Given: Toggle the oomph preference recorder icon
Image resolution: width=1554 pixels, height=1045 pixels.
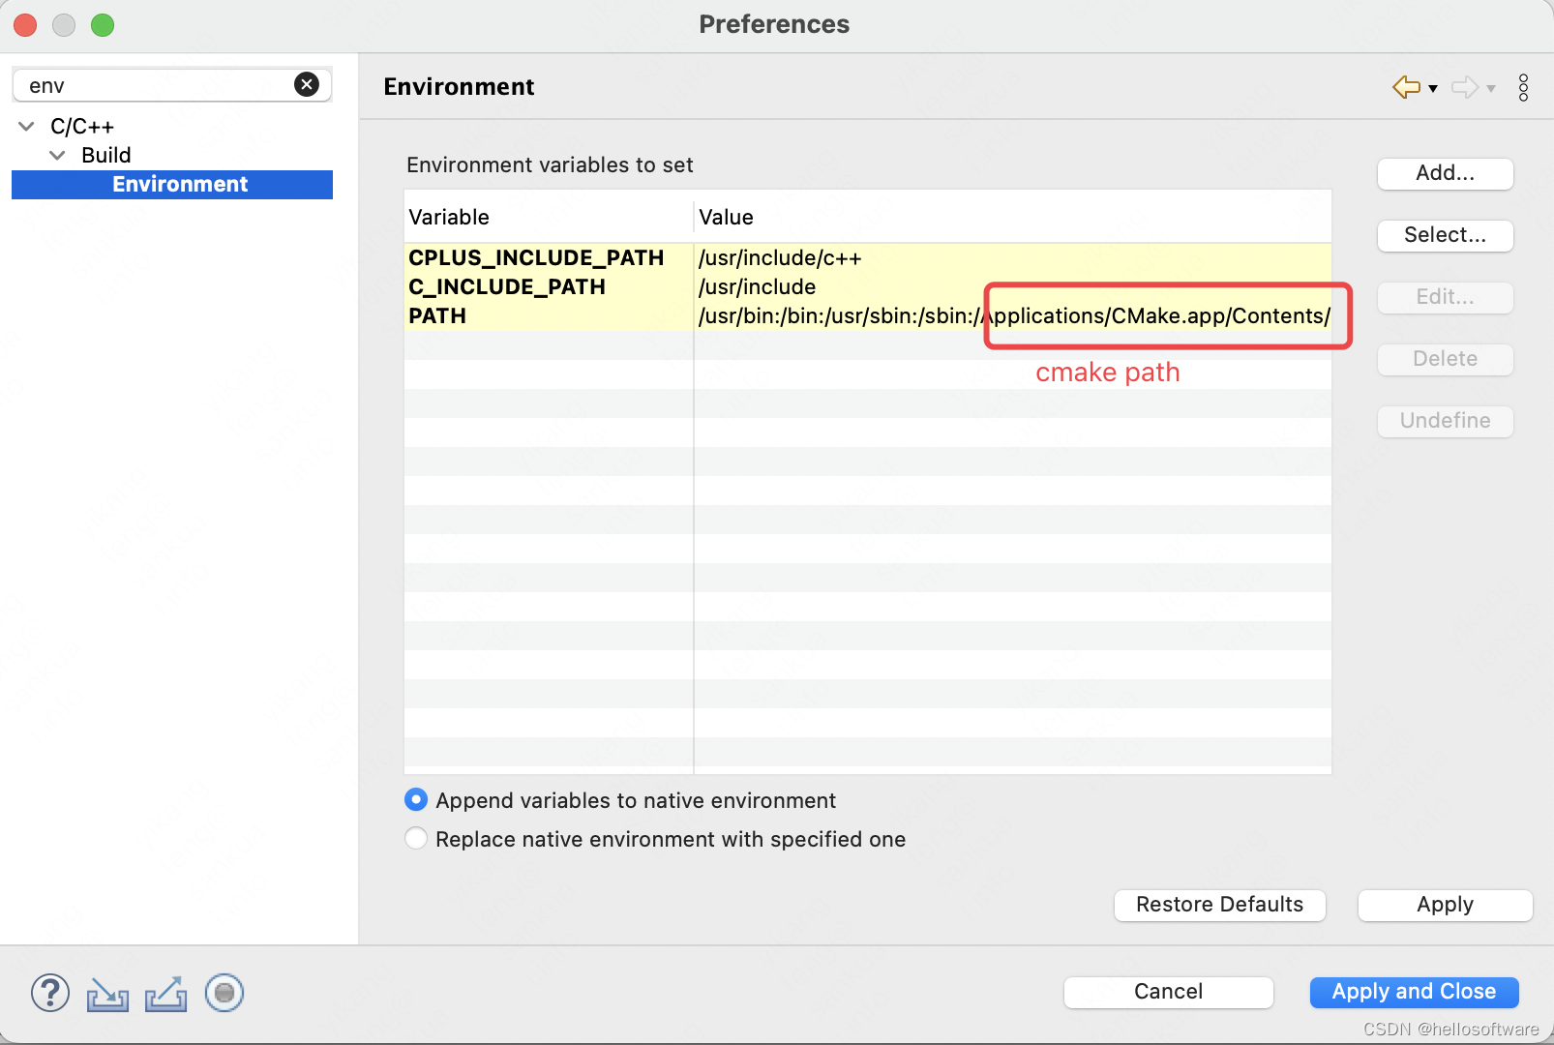Looking at the screenshot, I should (x=224, y=993).
